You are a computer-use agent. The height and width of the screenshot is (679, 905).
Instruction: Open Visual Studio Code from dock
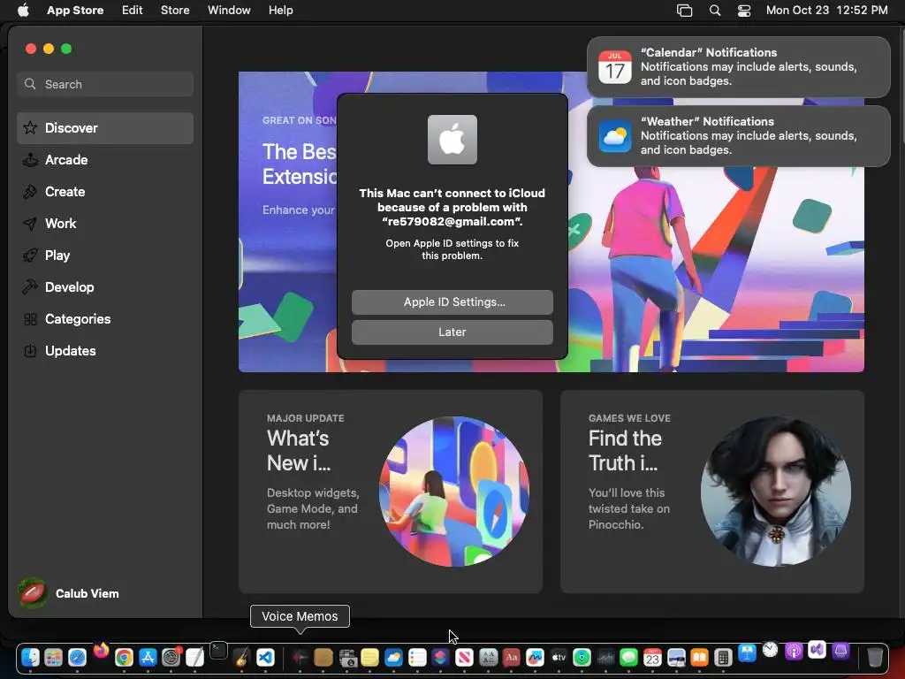pos(265,657)
